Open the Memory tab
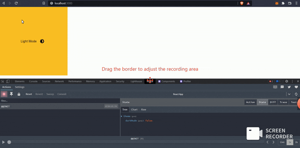The image size is (300, 148). (x=90, y=81)
